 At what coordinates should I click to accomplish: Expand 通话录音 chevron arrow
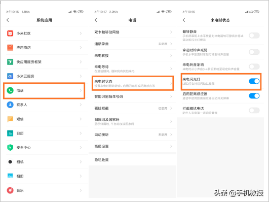click(x=171, y=44)
